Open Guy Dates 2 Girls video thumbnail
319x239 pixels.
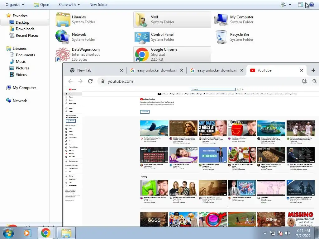tap(212, 128)
